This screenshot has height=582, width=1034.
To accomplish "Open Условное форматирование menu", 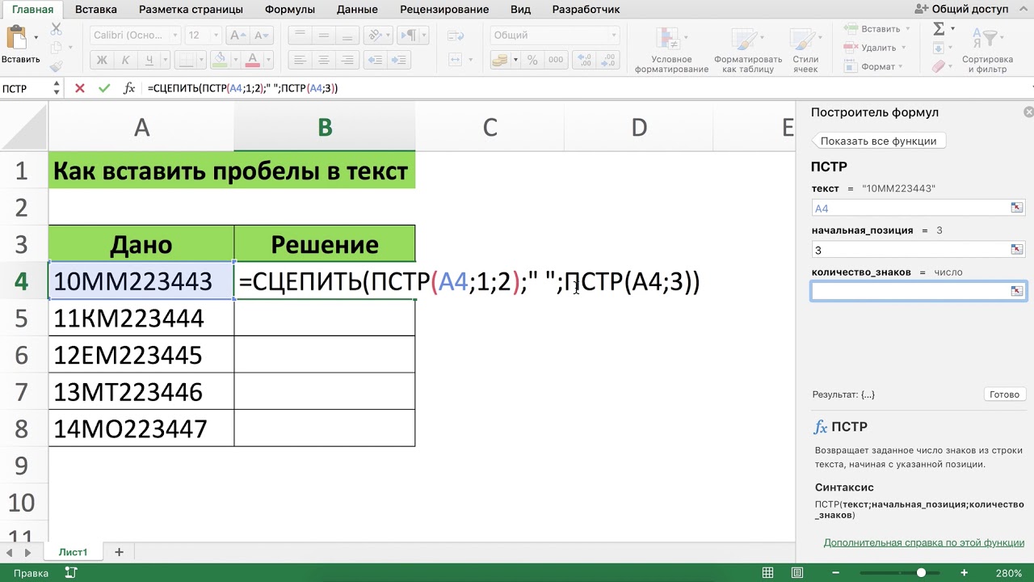I will 671,50.
